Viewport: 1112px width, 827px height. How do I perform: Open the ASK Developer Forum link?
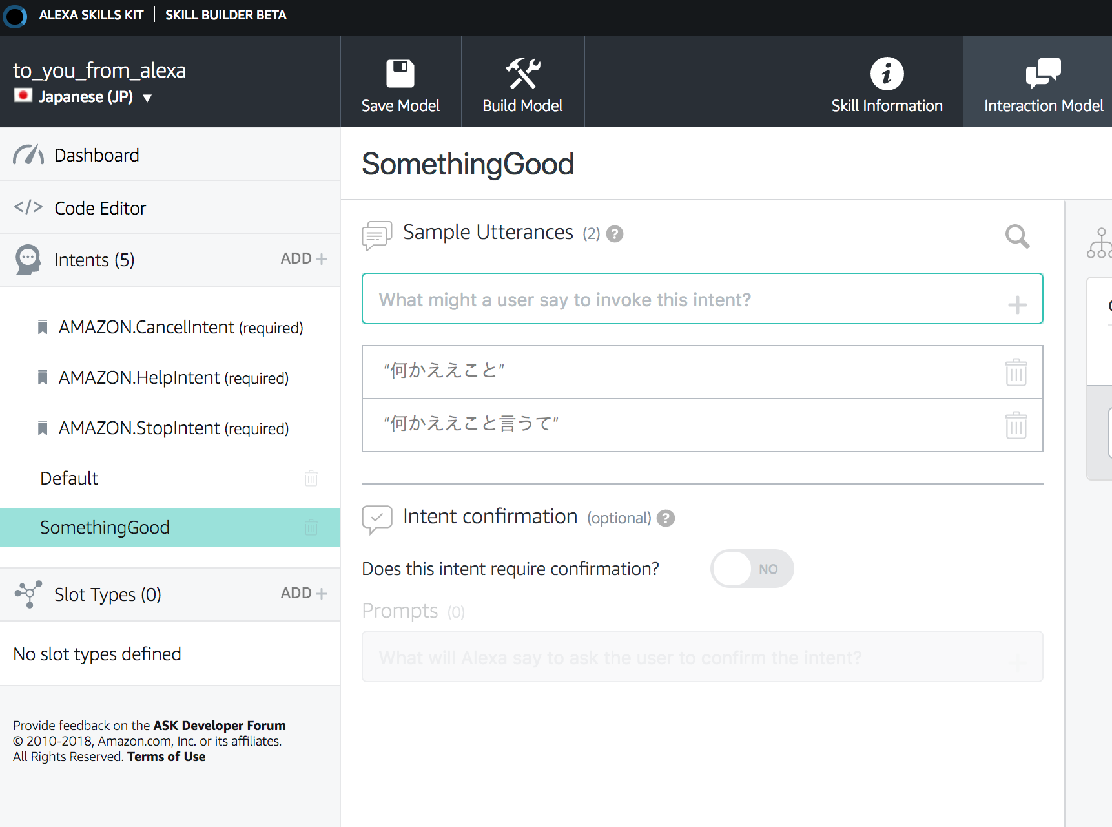coord(220,726)
